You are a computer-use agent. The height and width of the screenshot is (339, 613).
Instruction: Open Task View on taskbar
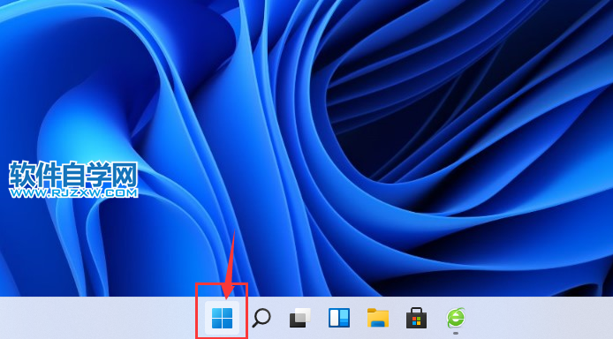click(x=299, y=318)
